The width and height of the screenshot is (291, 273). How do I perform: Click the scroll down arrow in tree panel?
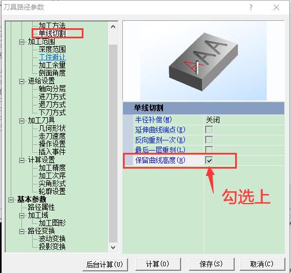click(x=113, y=247)
